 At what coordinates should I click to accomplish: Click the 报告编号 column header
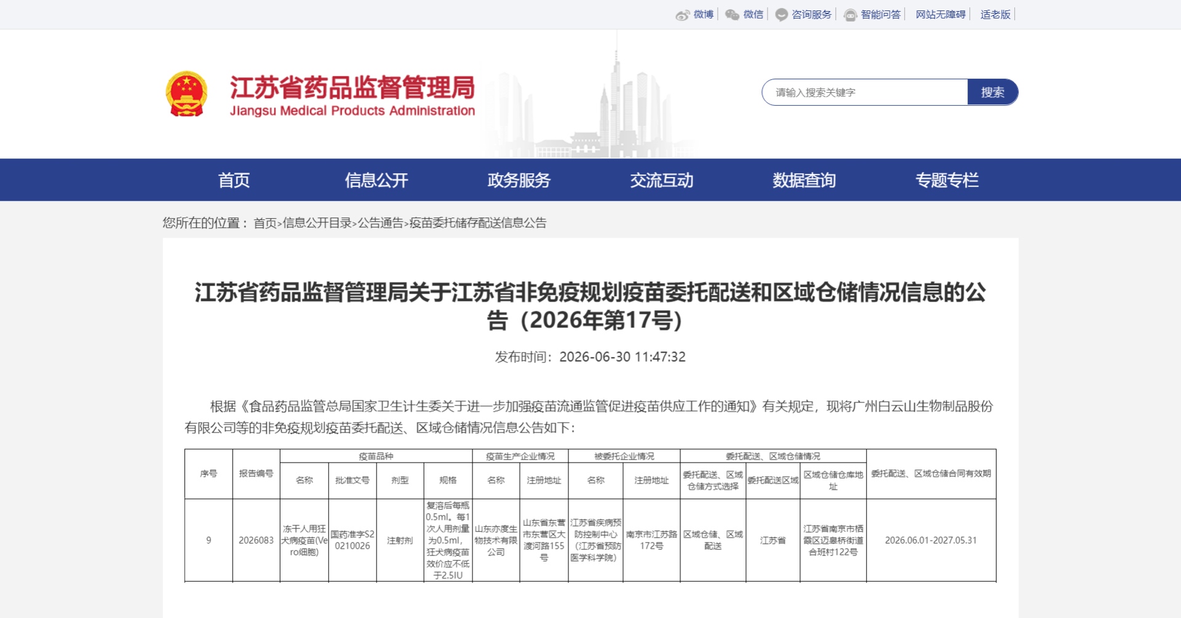256,474
